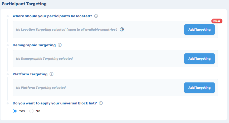Click 'Where should your participants be located?' label
The height and width of the screenshot is (123, 229).
tap(52, 16)
